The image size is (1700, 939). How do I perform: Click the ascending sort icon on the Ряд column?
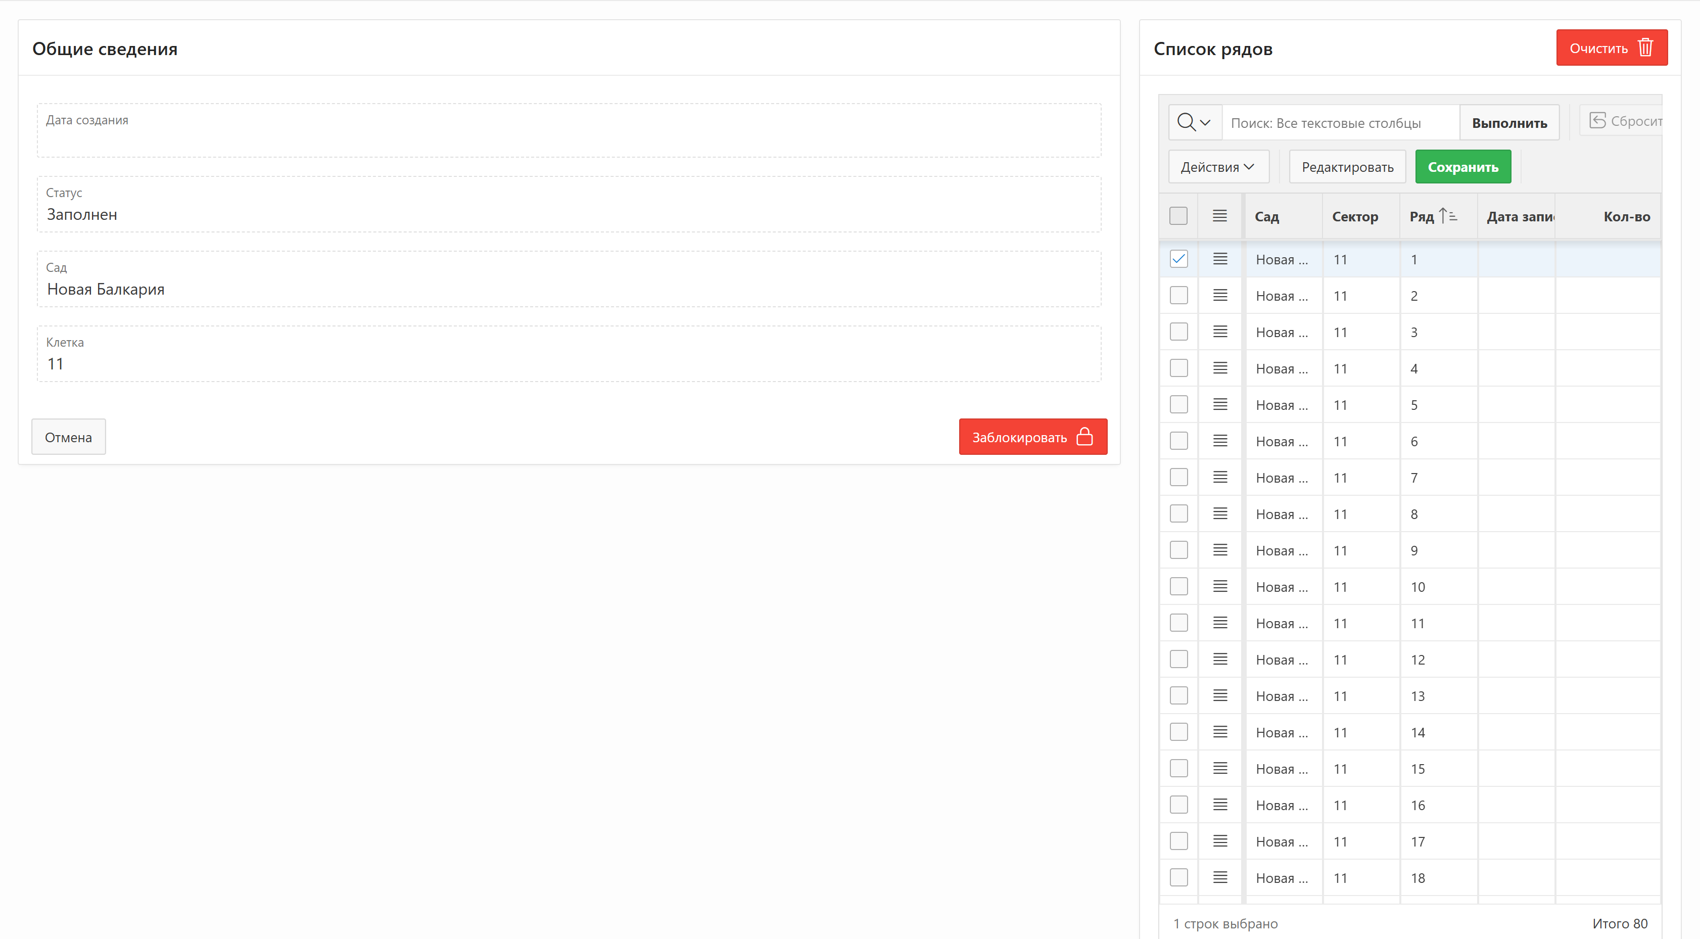[x=1448, y=216]
